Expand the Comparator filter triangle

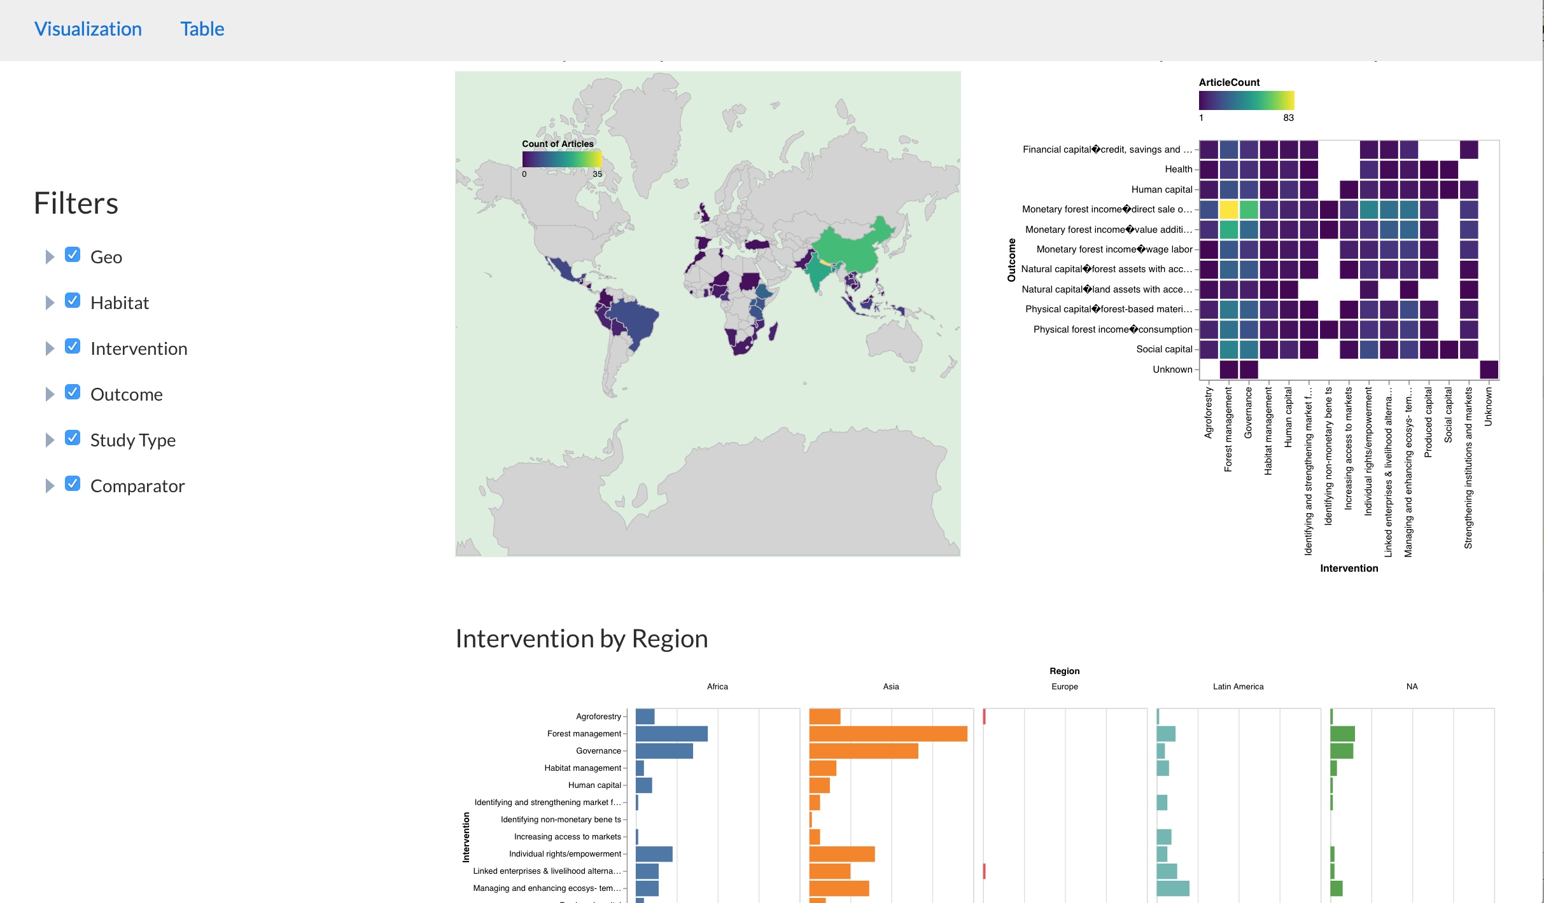pyautogui.click(x=50, y=486)
